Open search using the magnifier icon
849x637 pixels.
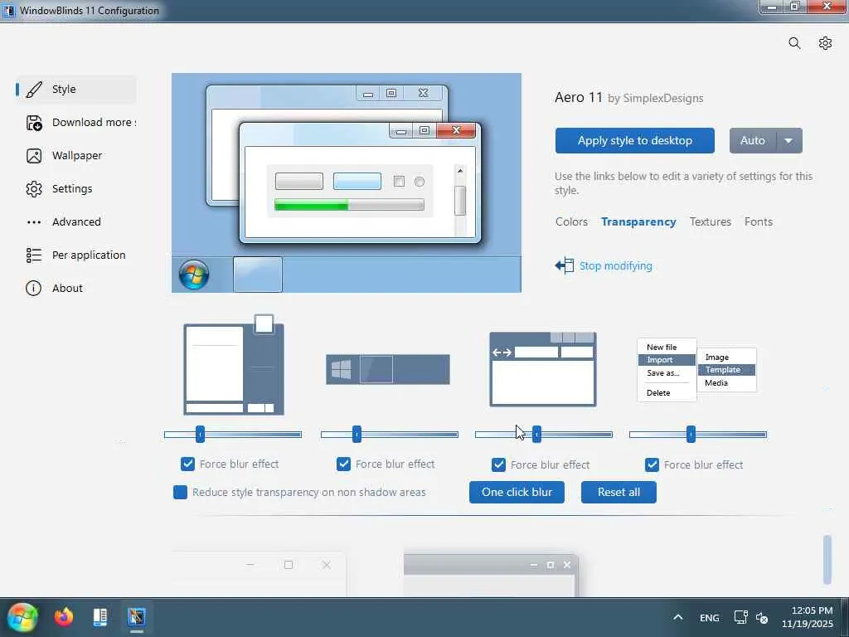(794, 43)
